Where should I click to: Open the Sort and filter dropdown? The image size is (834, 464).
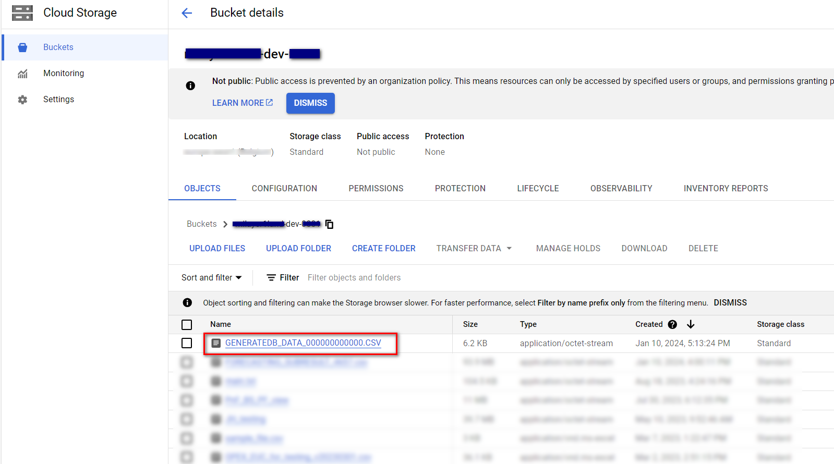coord(211,278)
